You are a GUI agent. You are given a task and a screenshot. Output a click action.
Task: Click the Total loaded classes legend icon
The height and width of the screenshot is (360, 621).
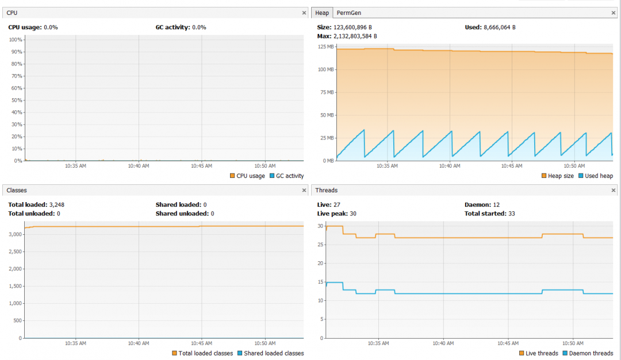(x=175, y=353)
